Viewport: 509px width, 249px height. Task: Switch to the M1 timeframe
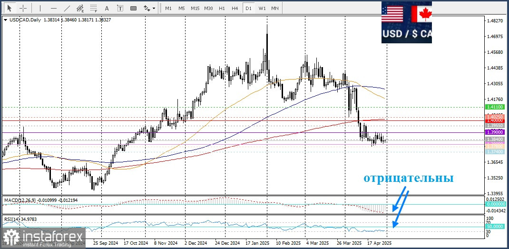tap(168, 8)
